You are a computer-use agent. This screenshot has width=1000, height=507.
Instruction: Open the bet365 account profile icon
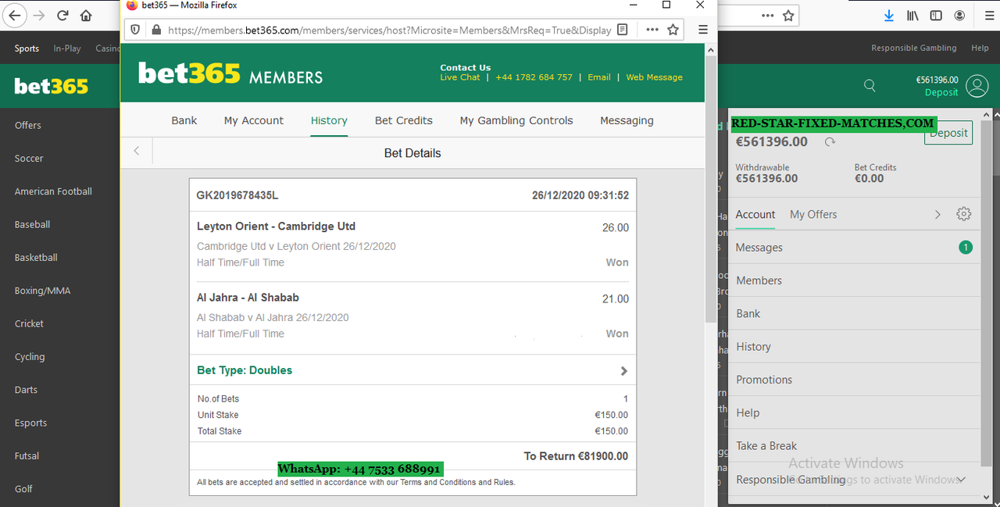pyautogui.click(x=977, y=86)
